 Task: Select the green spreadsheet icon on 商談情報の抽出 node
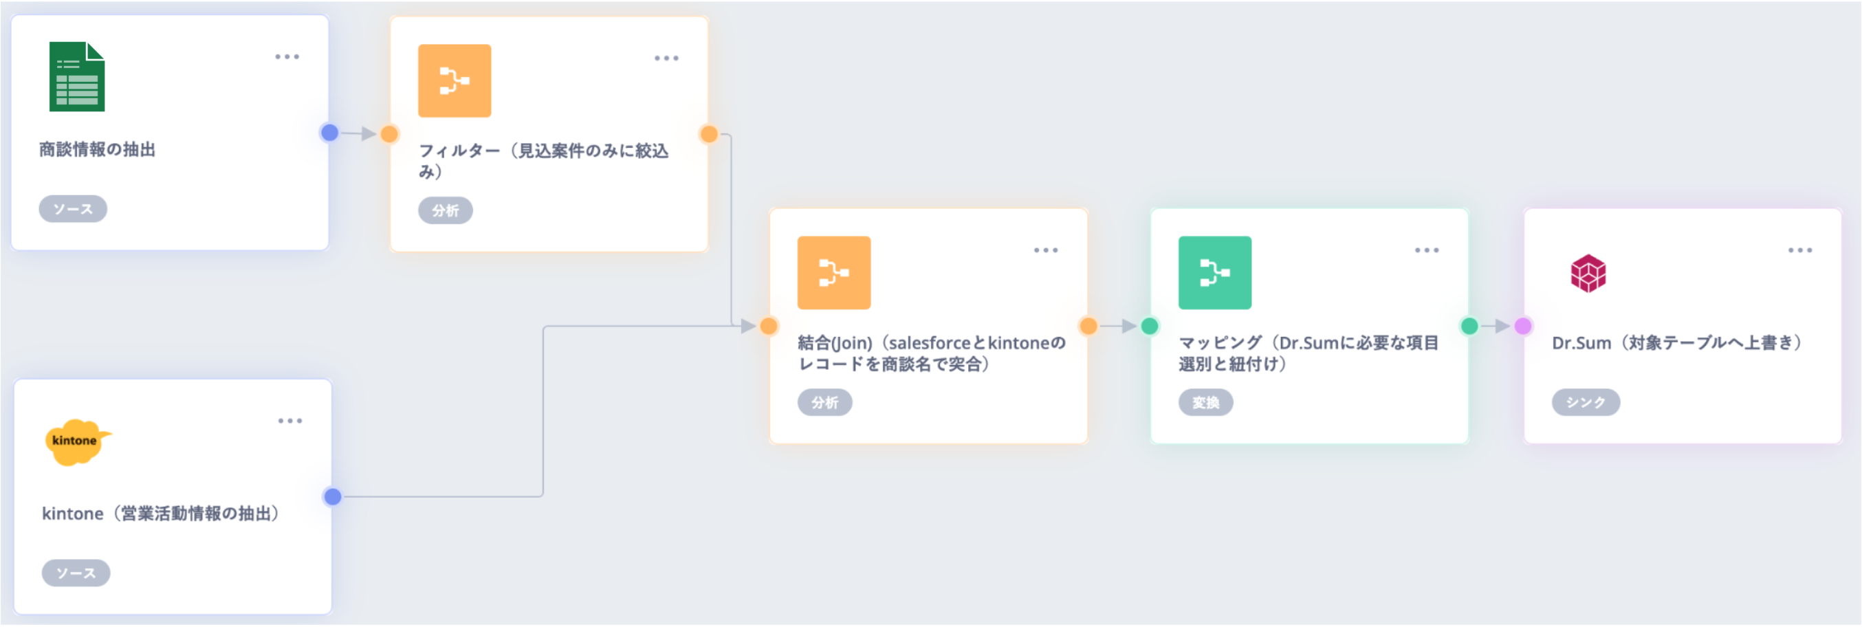[x=76, y=80]
